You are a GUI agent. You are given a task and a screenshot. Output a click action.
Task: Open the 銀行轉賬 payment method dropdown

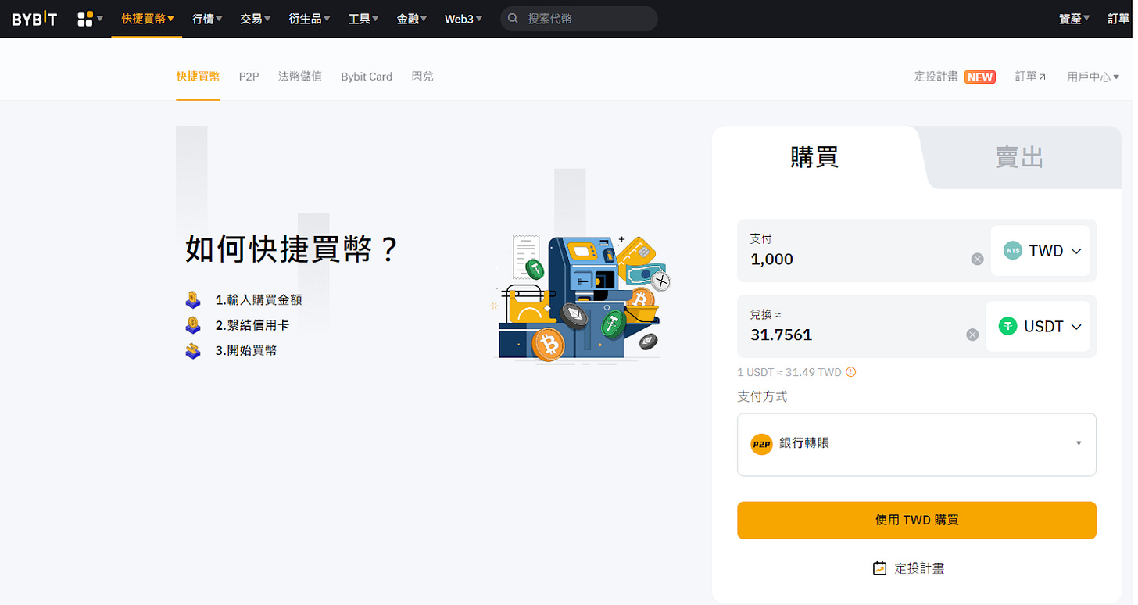(x=917, y=445)
